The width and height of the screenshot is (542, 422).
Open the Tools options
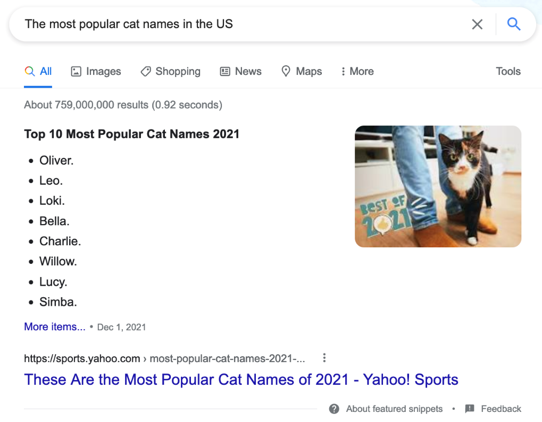coord(508,72)
